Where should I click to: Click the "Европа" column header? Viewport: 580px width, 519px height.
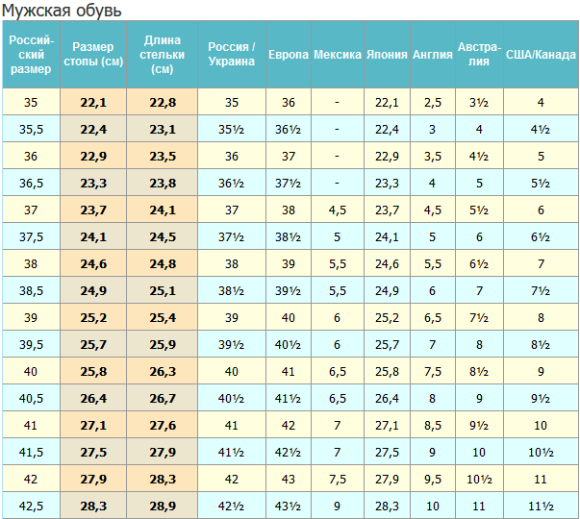(289, 55)
